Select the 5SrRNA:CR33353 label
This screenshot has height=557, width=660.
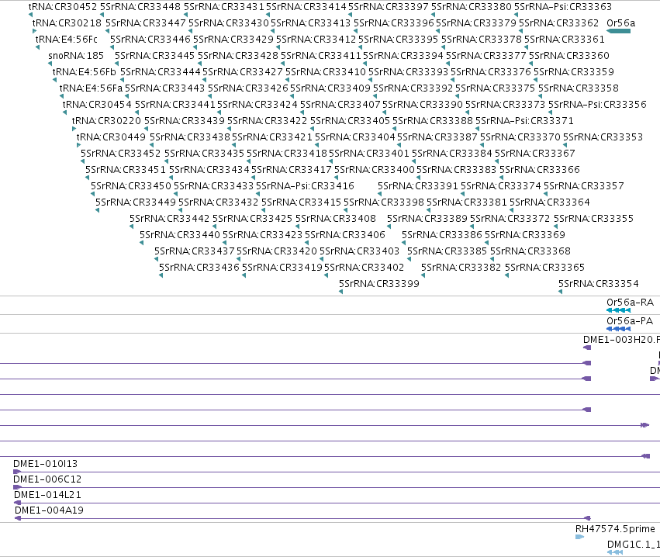pyautogui.click(x=603, y=137)
